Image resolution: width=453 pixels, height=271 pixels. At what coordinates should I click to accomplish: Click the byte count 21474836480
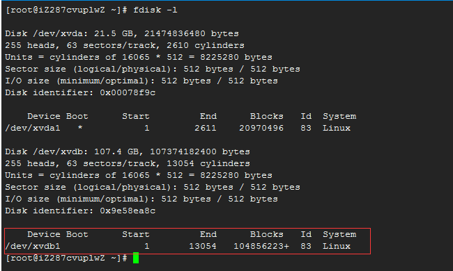pos(175,33)
